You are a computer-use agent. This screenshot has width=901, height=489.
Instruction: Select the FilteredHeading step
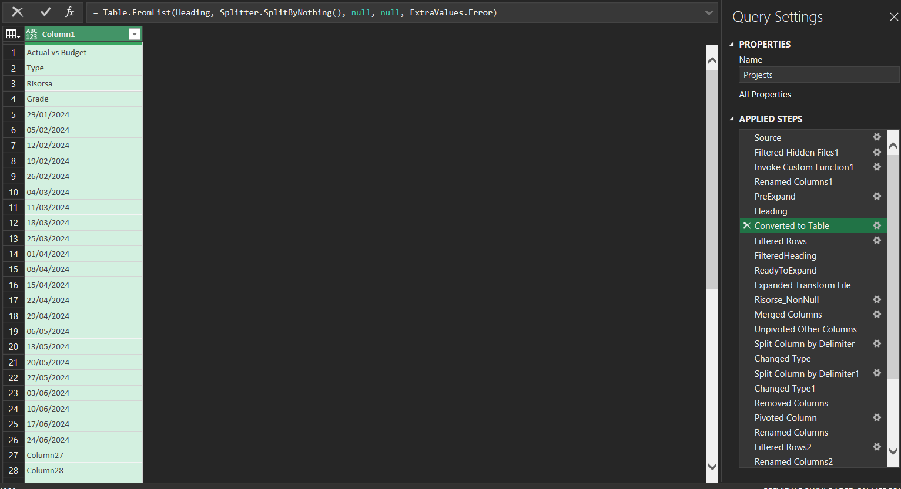click(x=785, y=255)
